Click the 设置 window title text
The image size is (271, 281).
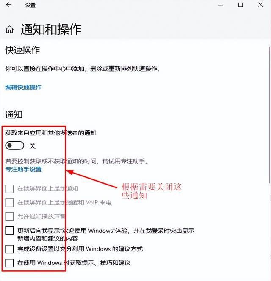pyautogui.click(x=30, y=5)
